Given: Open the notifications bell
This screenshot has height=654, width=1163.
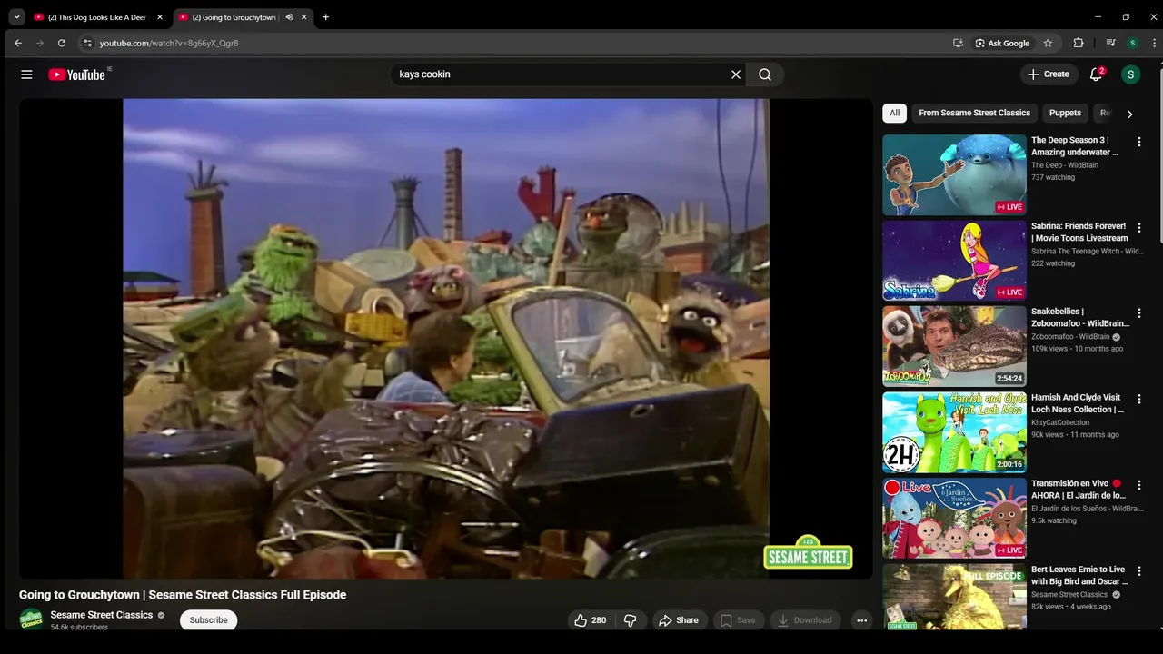Looking at the screenshot, I should pyautogui.click(x=1097, y=74).
